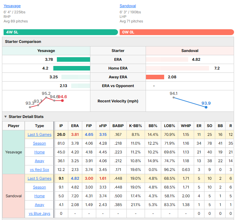The image size is (236, 220).
Task: Click the ERA column header in detail table
Action: coord(75,126)
